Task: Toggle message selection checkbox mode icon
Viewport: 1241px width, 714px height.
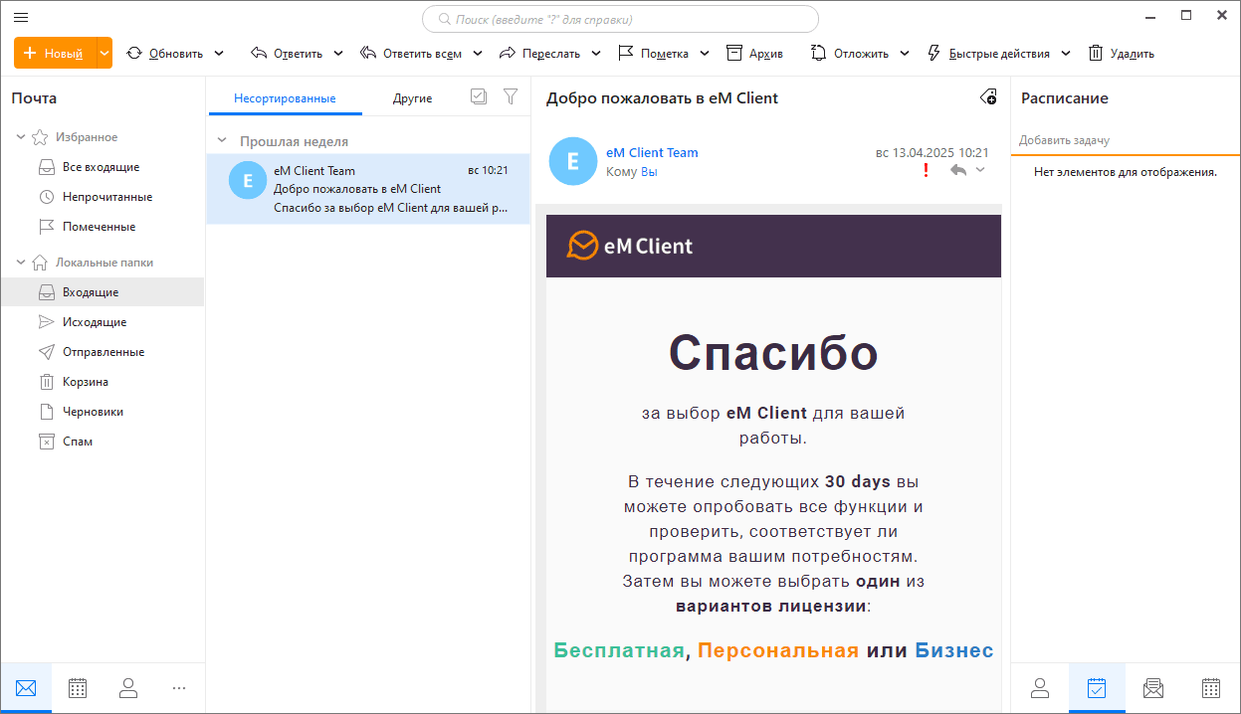Action: point(479,96)
